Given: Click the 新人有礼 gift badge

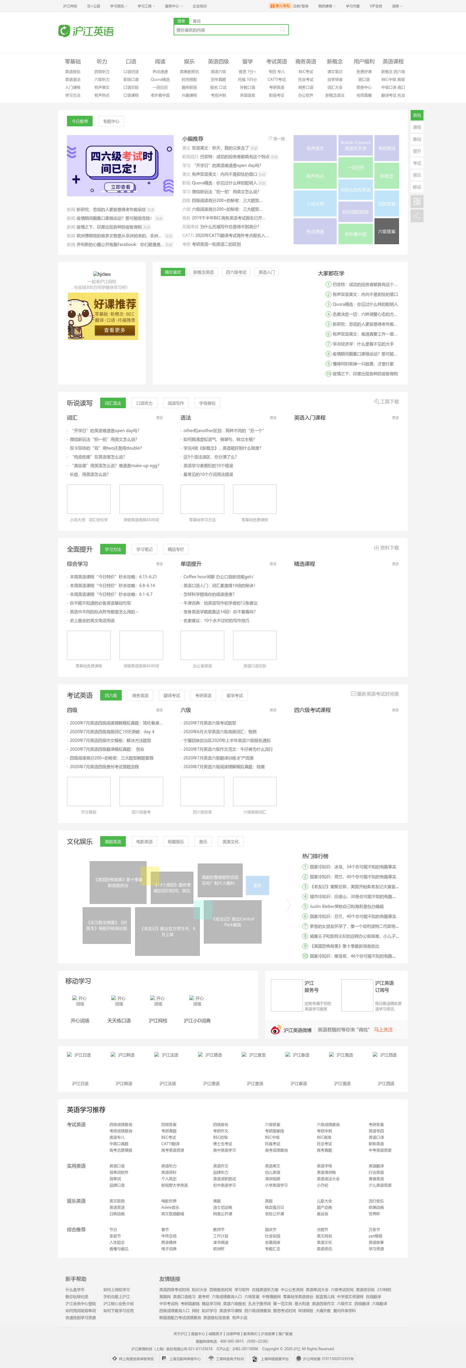Looking at the screenshot, I should (279, 6).
